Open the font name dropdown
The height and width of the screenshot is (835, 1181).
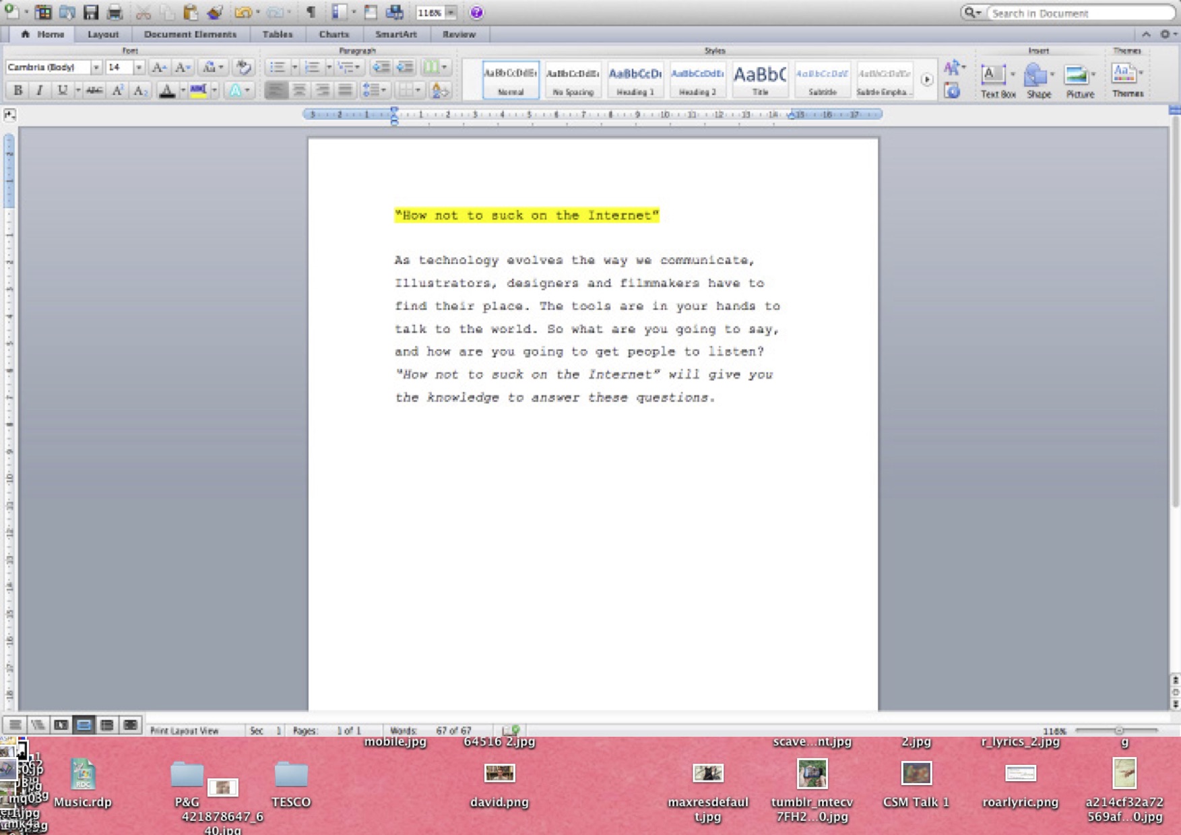[96, 67]
